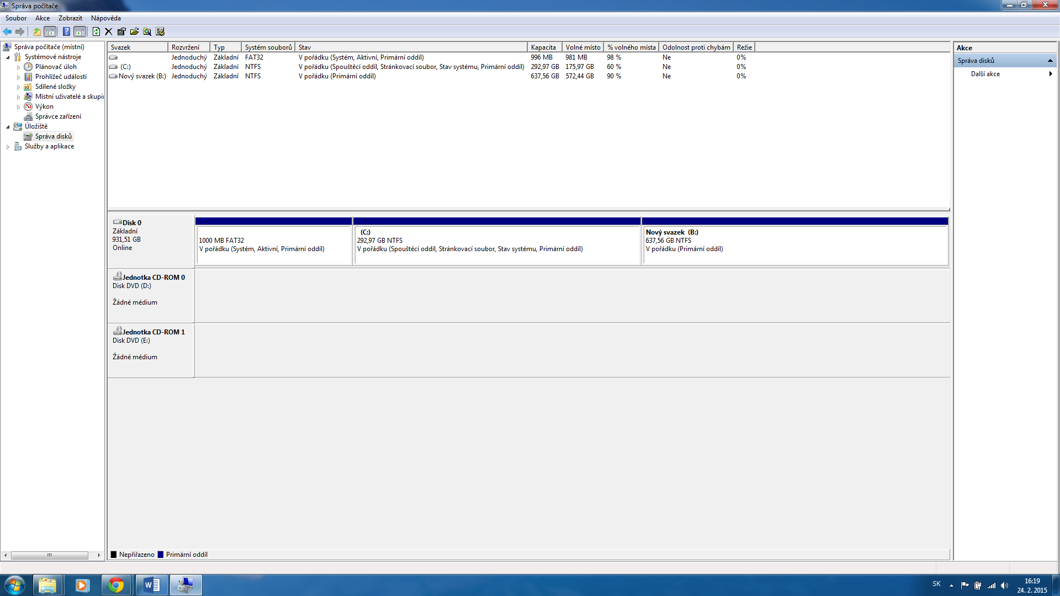Collapse the Správa disků section in Akce
The image size is (1060, 596).
[x=1050, y=61]
